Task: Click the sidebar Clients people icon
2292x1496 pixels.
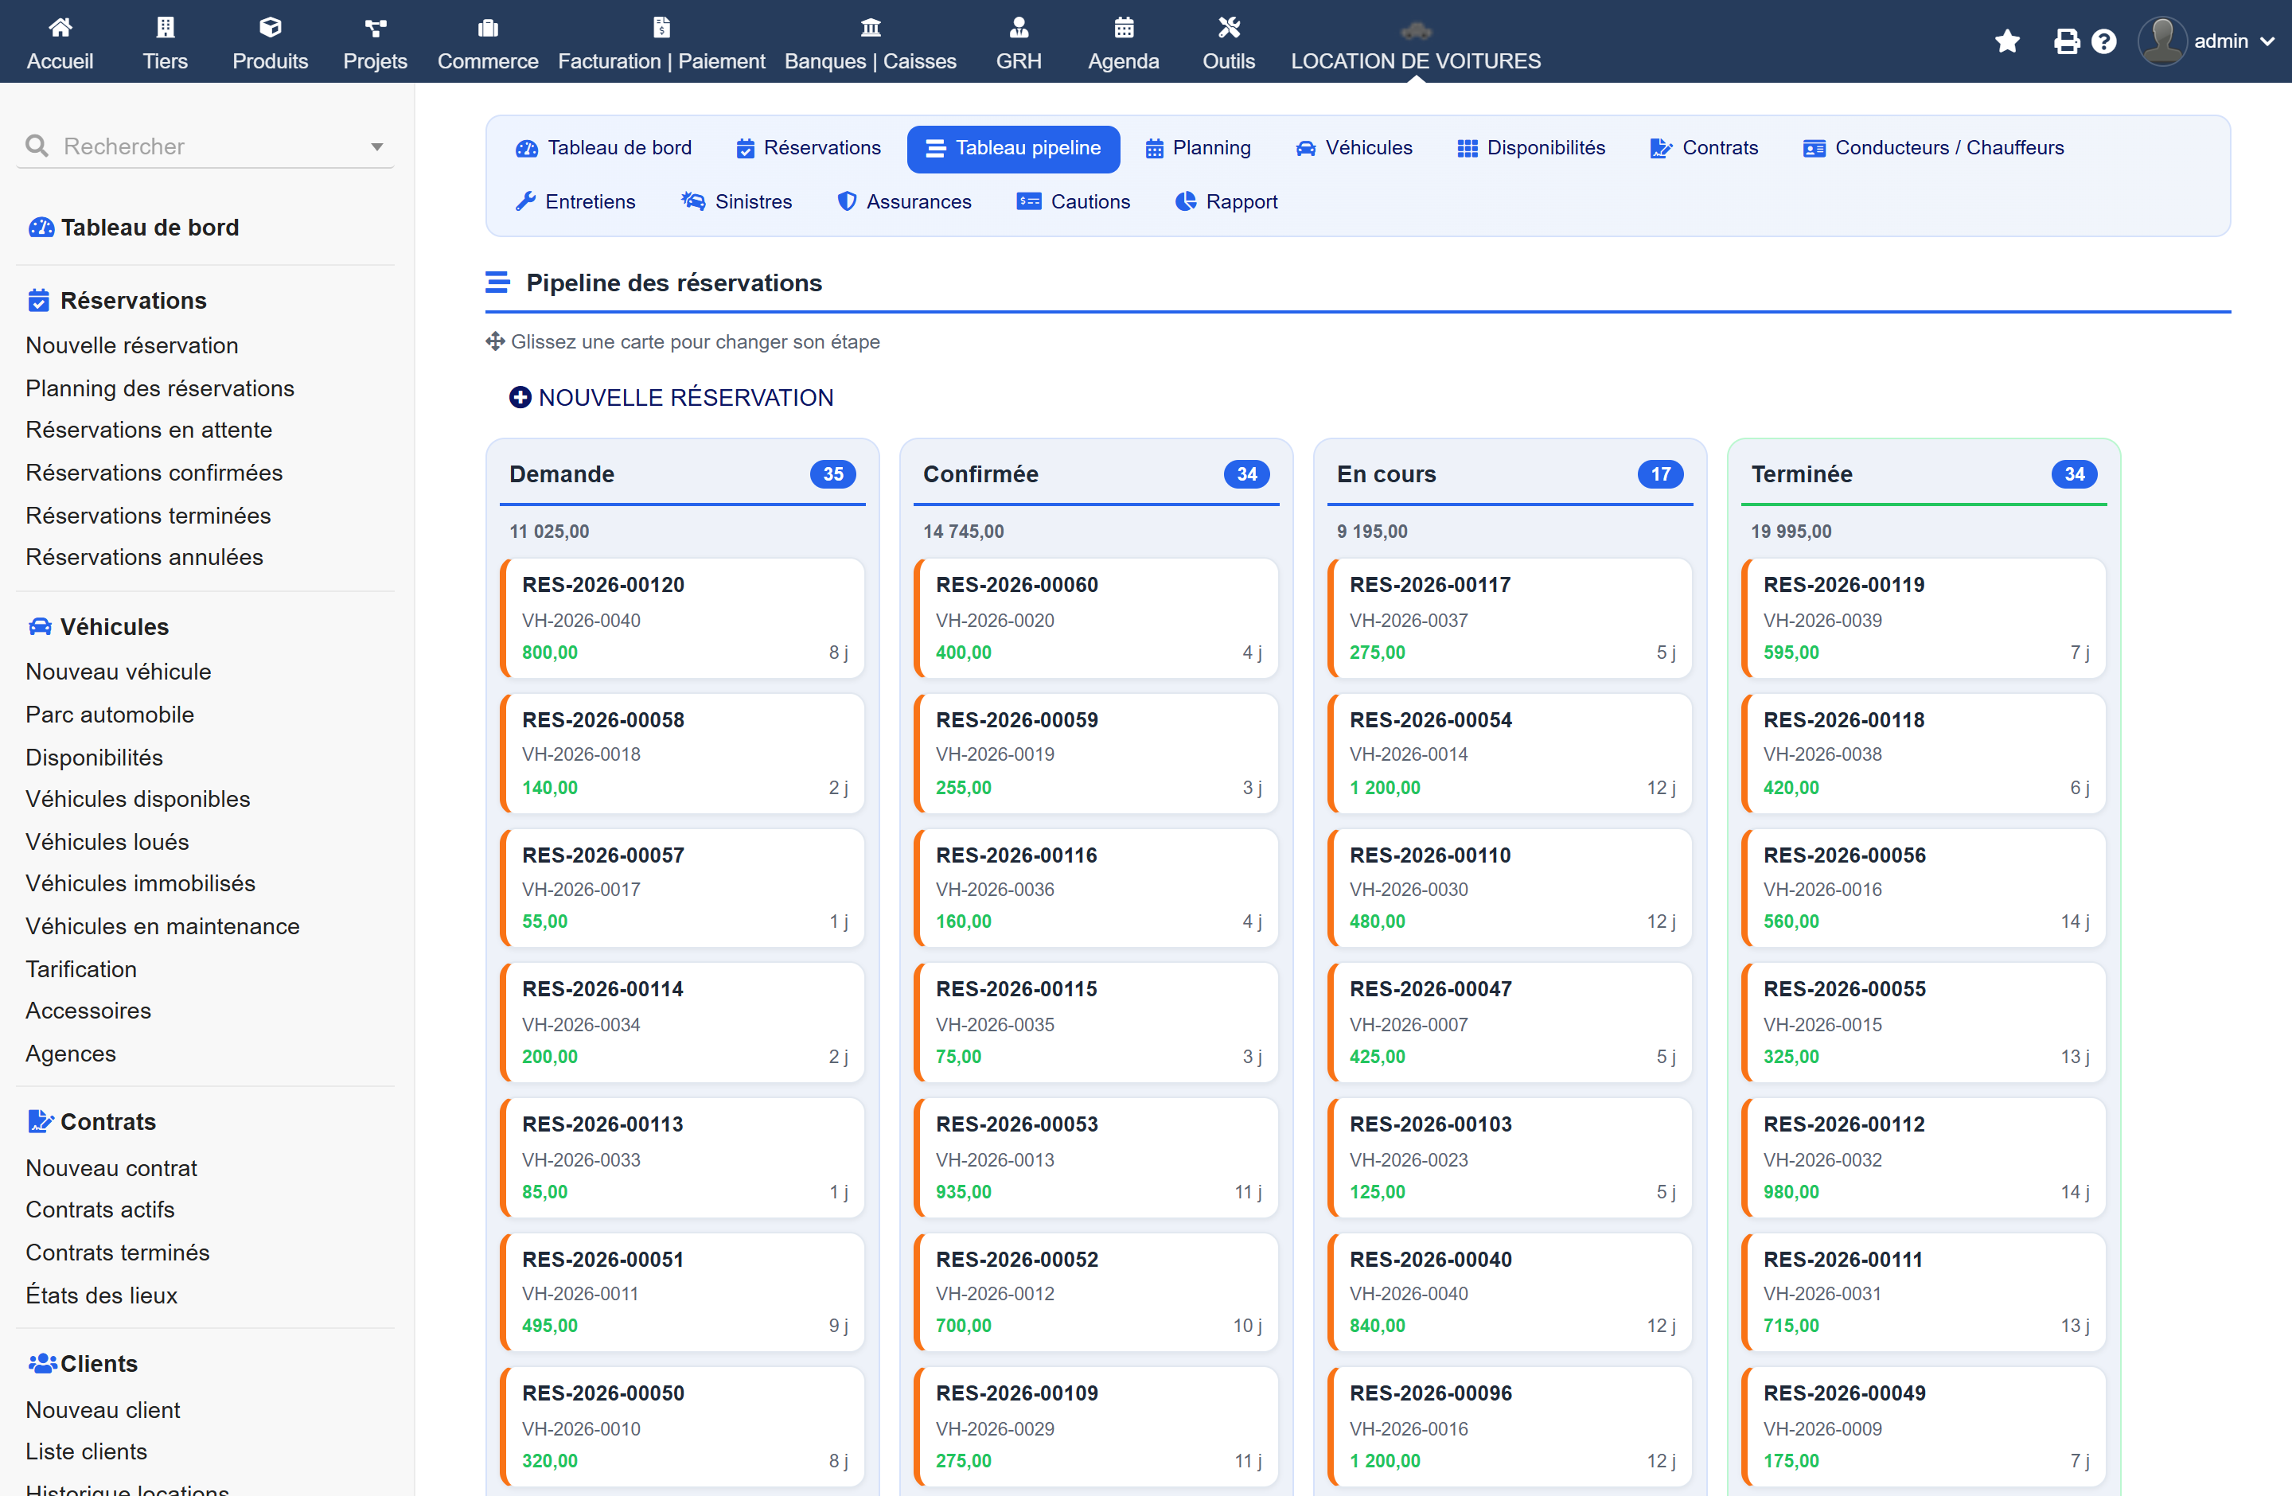Action: coord(43,1363)
